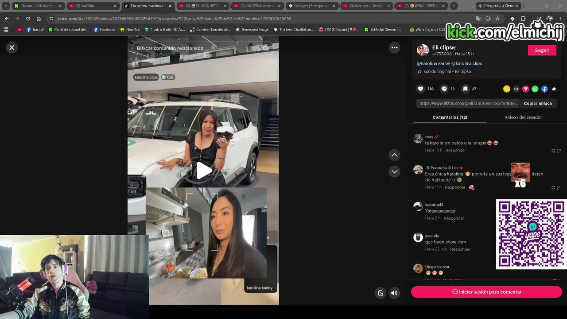The height and width of the screenshot is (319, 567).
Task: Switch to Stream - Kick Dashboard tab
Action: [x=37, y=6]
